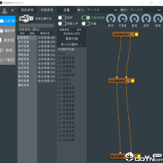Open 教程 in the sidebar
This screenshot has height=163, width=163.
click(x=8, y=50)
